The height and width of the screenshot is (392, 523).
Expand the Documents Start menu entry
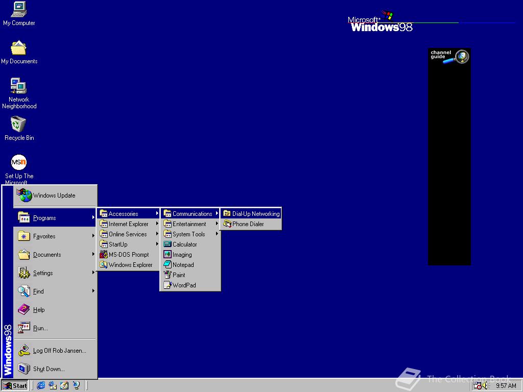(55, 254)
